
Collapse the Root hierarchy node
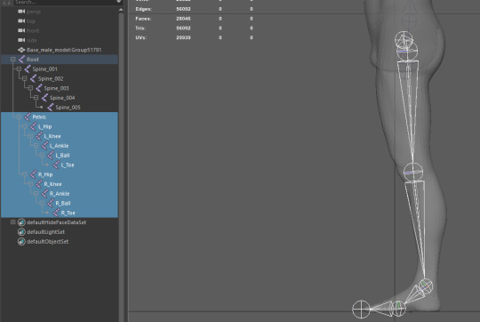13,60
